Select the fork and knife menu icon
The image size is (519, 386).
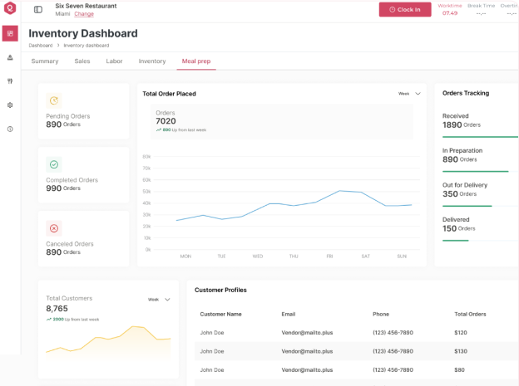coord(10,81)
